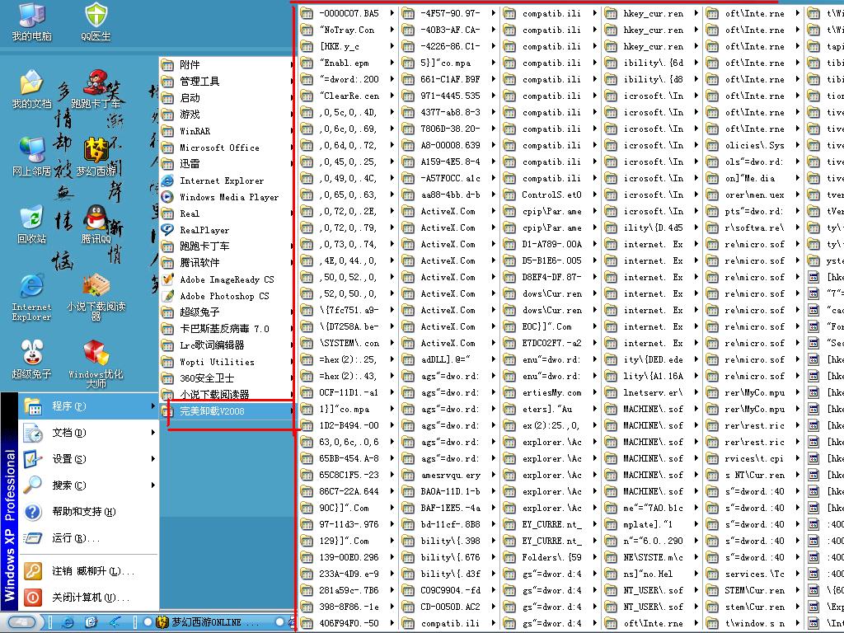The height and width of the screenshot is (633, 844).
Task: Click 关闭计算机(U)... shut down entry
Action: 89,597
